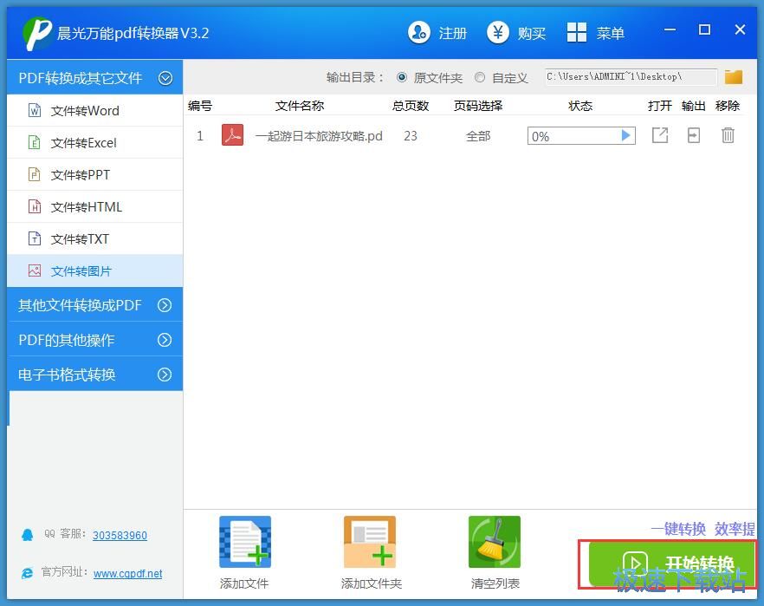This screenshot has width=764, height=606.
Task: Start the file's conversion with the play arrow
Action: pos(626,135)
